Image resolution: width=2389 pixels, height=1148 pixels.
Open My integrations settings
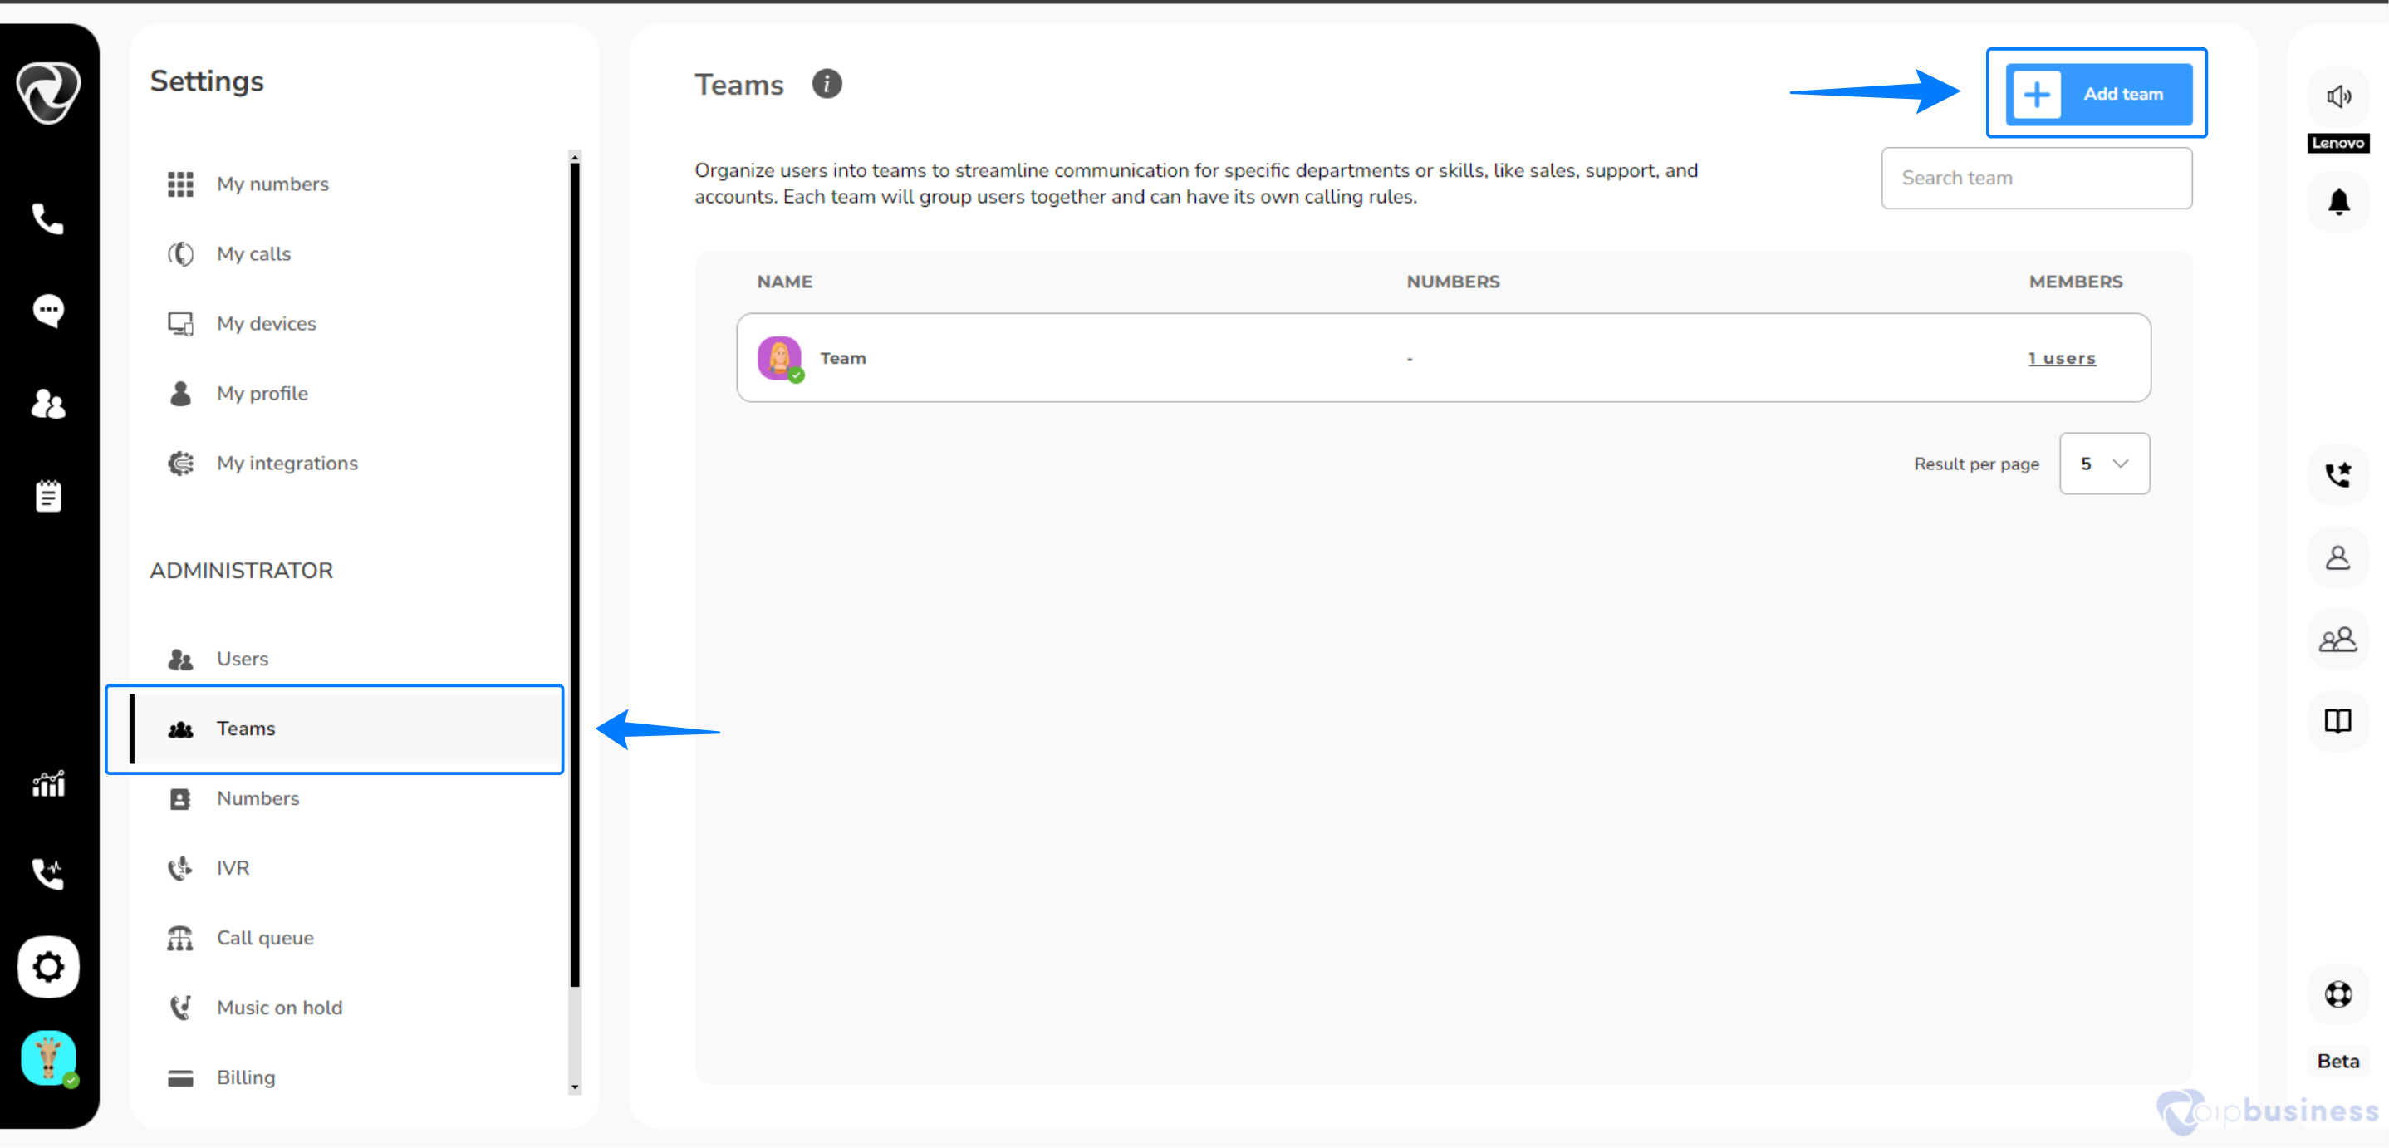[287, 463]
